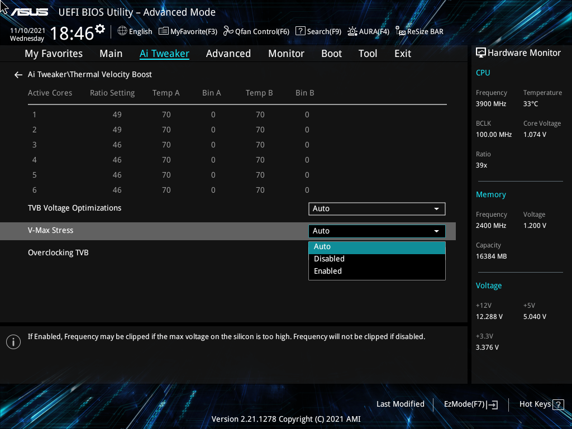Click the CPU Frequency 3900 MHz value
This screenshot has width=572, height=429.
(491, 104)
